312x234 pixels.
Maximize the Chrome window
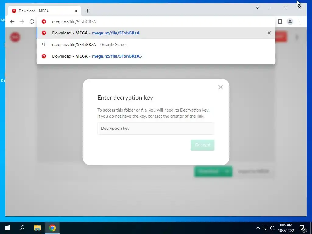click(x=285, y=8)
